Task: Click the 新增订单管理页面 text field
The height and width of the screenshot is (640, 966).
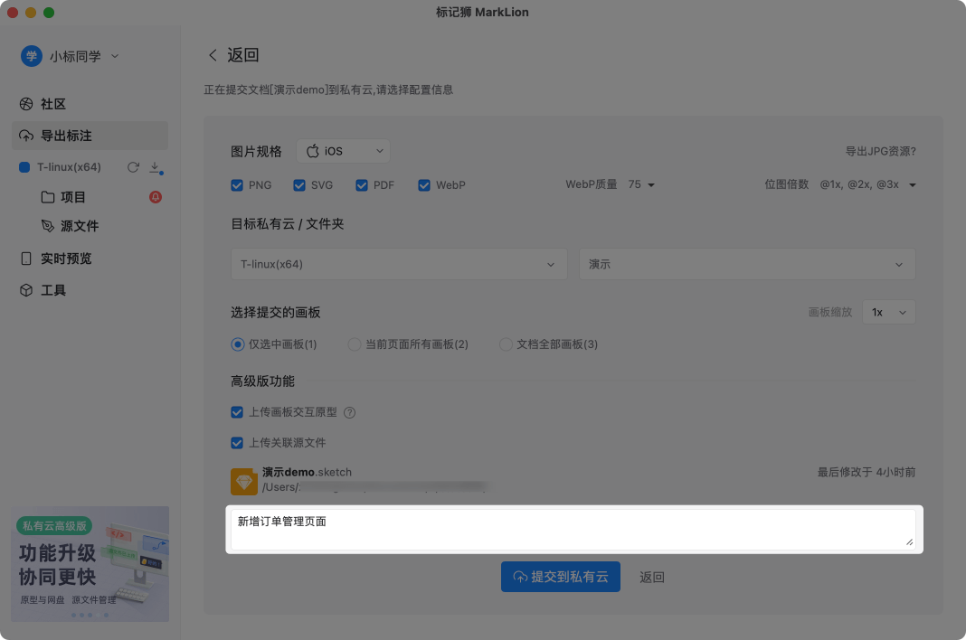Action: (573, 530)
